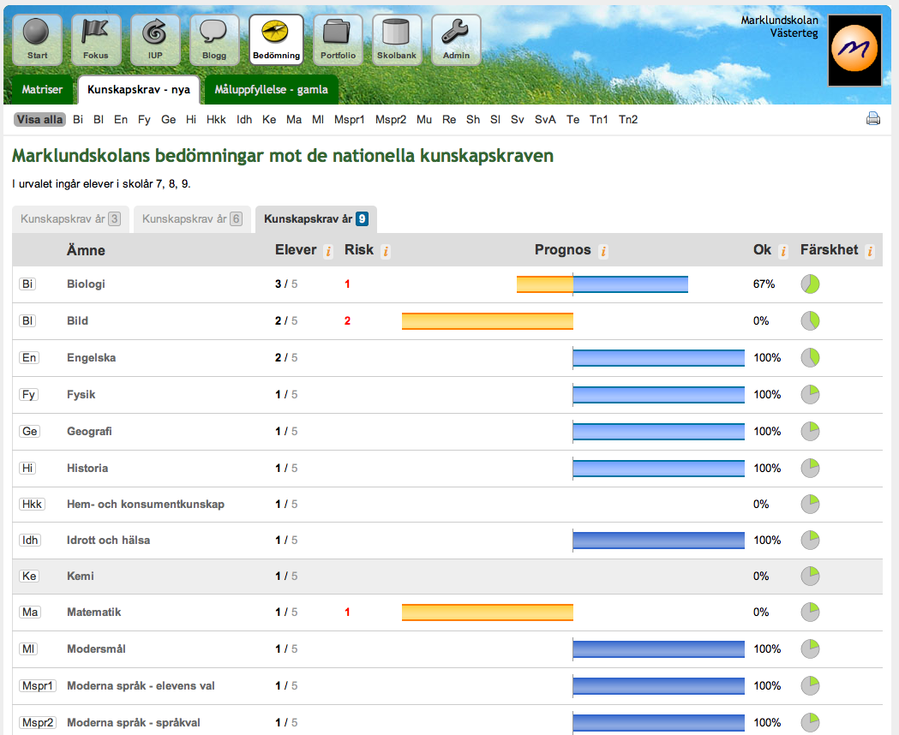Open the Skolbank database icon
899x735 pixels.
[397, 39]
